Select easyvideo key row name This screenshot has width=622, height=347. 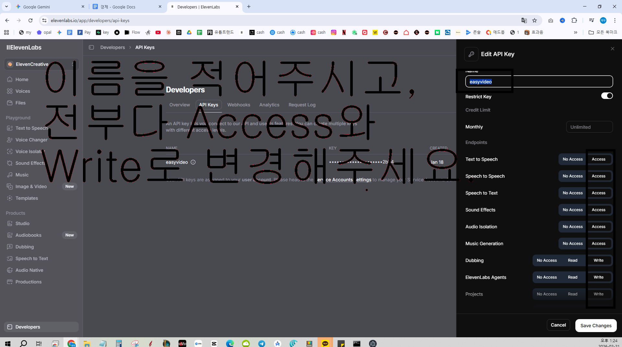[177, 162]
